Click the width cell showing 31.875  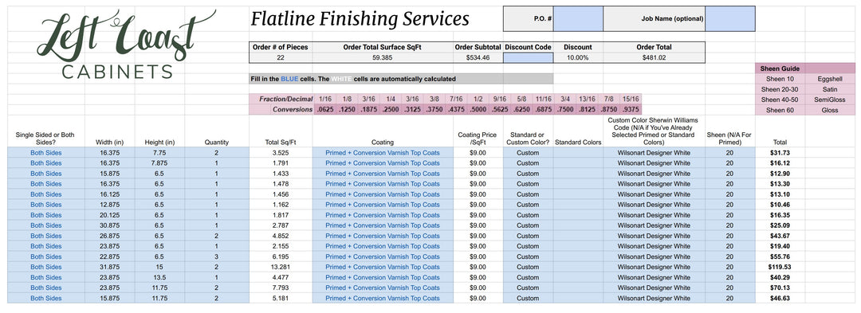tap(110, 268)
